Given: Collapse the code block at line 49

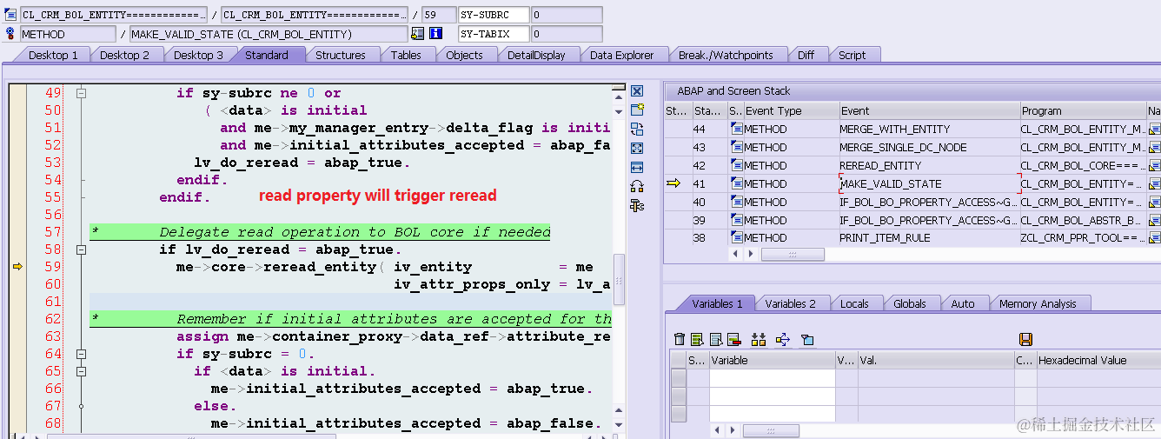Looking at the screenshot, I should tap(81, 93).
